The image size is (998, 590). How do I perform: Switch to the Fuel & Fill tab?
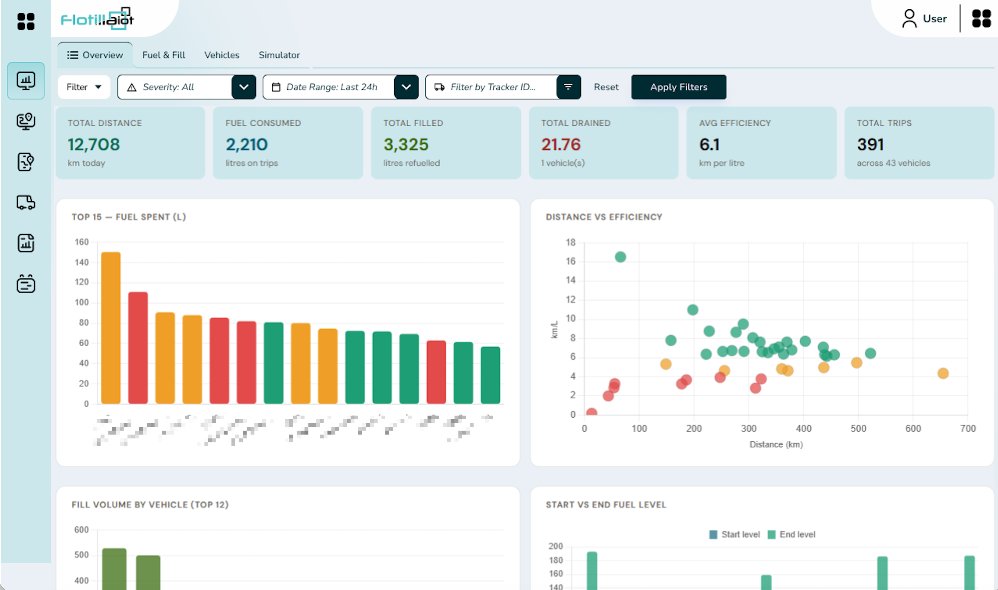tap(164, 55)
